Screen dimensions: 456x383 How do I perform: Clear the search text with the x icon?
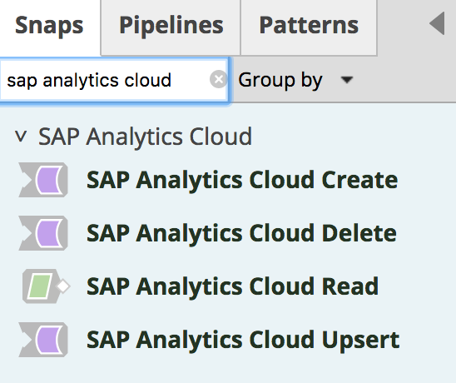click(218, 79)
